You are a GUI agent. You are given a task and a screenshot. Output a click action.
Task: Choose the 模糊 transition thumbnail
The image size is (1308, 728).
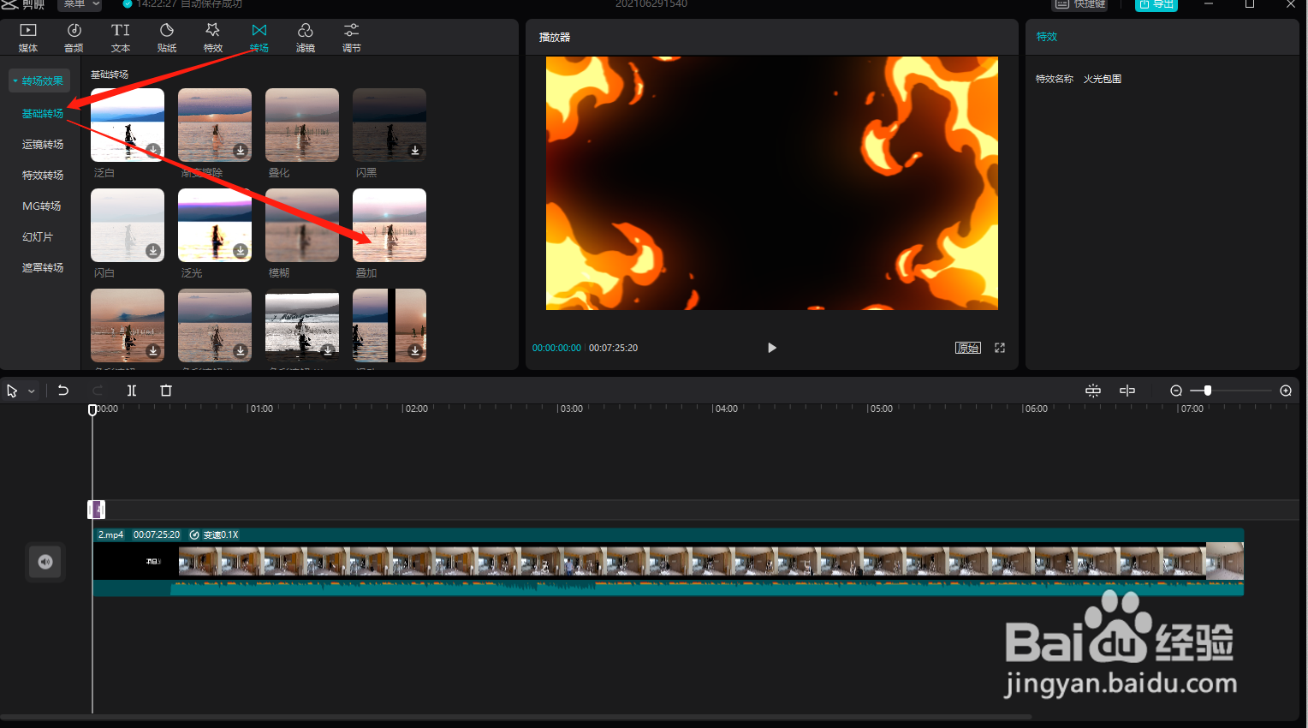tap(302, 225)
